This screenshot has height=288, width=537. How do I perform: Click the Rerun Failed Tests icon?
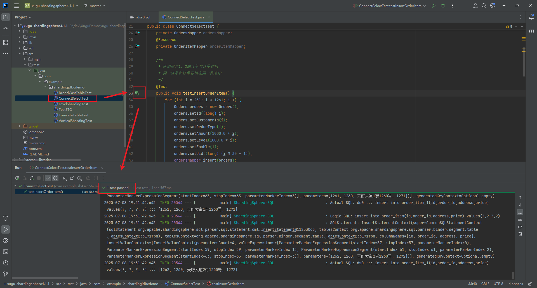[x=25, y=178]
